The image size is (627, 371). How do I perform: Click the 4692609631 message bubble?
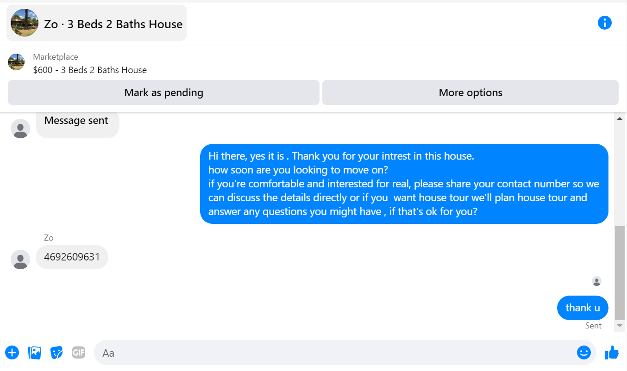[72, 257]
